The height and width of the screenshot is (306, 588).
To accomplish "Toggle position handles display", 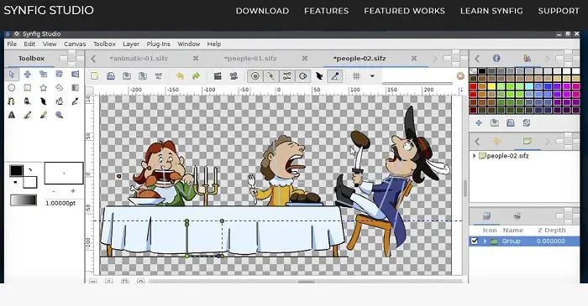I will pyautogui.click(x=255, y=76).
